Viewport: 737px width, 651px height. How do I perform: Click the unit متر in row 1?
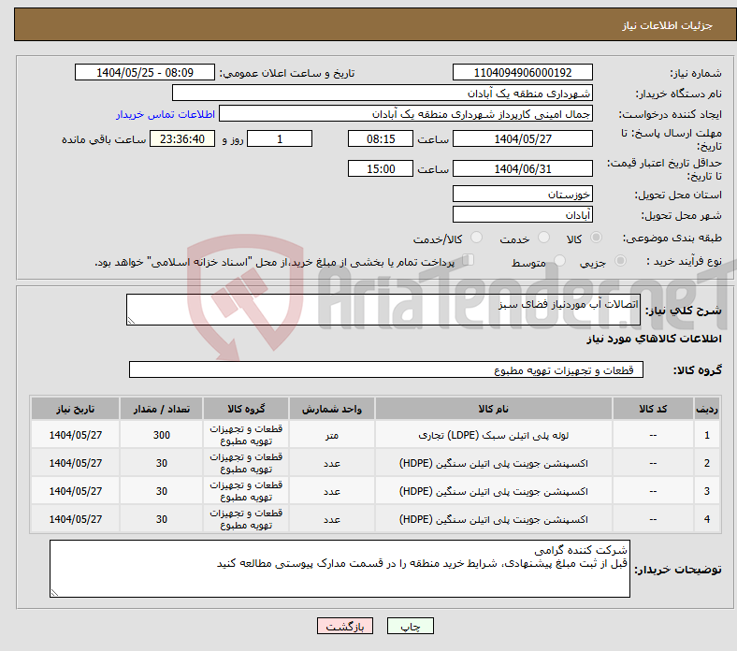click(x=332, y=435)
